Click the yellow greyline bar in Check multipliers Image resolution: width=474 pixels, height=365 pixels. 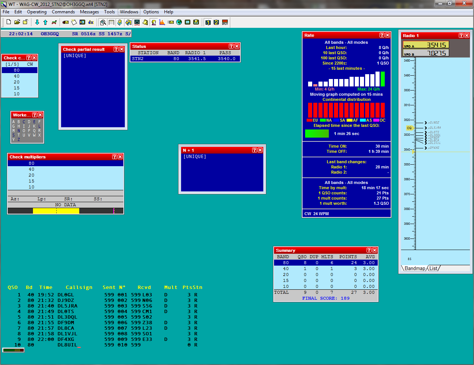(x=56, y=211)
